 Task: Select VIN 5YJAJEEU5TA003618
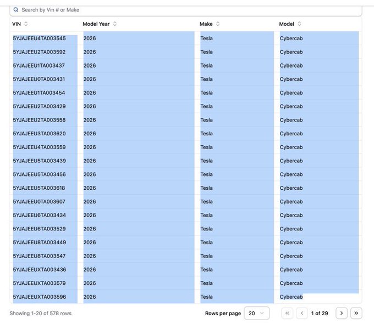click(x=39, y=188)
